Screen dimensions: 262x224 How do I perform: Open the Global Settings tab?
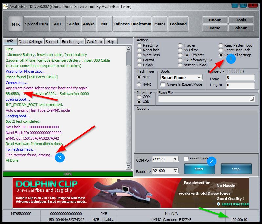coord(30,41)
